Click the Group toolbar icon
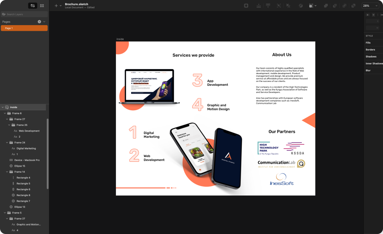This screenshot has width=383, height=234. pos(279,6)
